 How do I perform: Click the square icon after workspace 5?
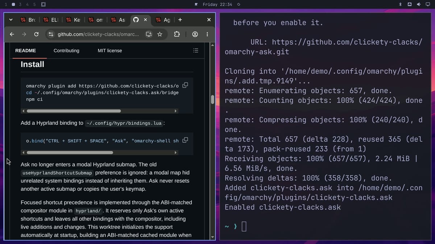[x=43, y=4]
